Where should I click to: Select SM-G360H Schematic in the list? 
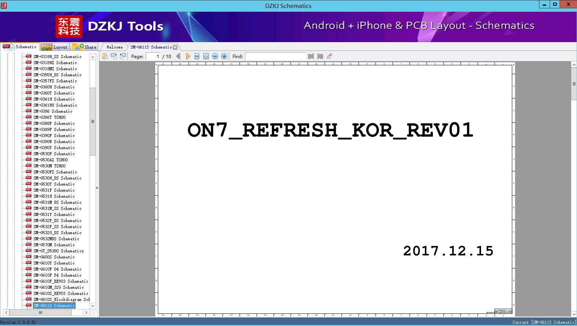coord(54,87)
